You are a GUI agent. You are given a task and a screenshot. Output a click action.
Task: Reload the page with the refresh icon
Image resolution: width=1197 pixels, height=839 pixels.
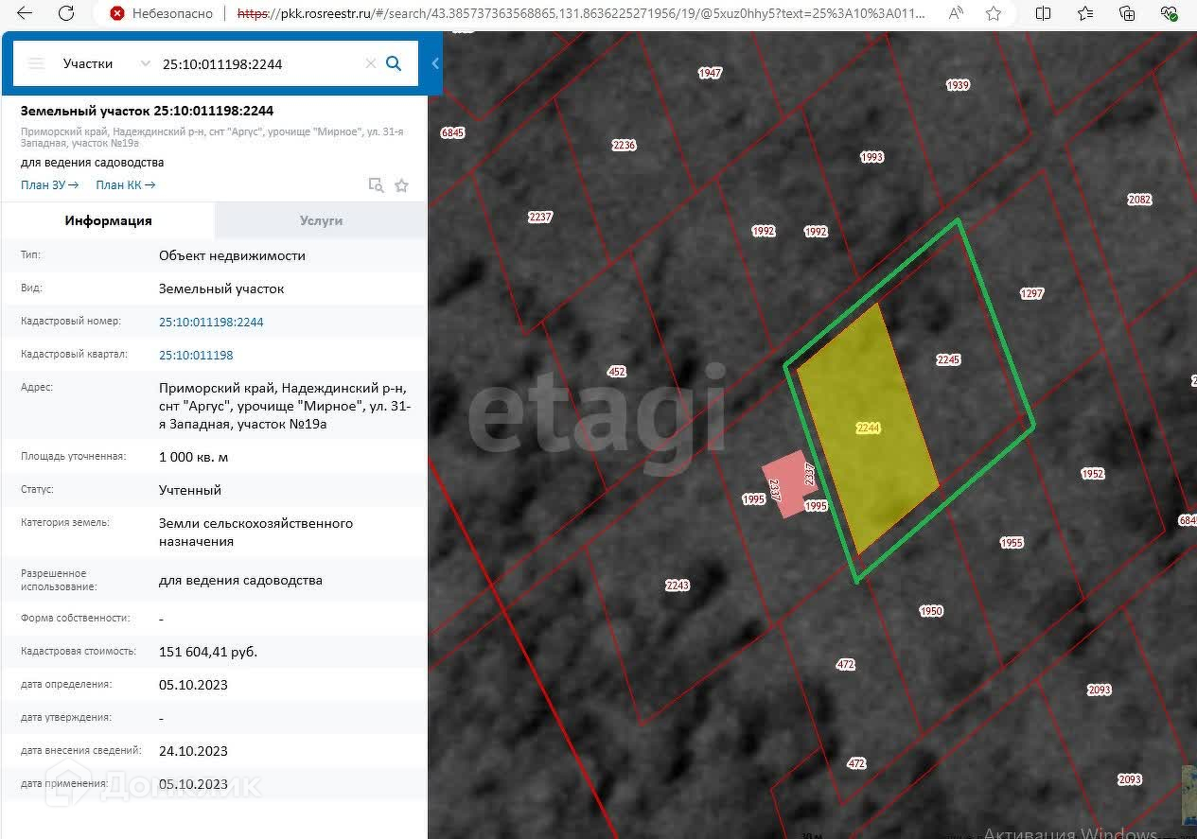tap(66, 13)
